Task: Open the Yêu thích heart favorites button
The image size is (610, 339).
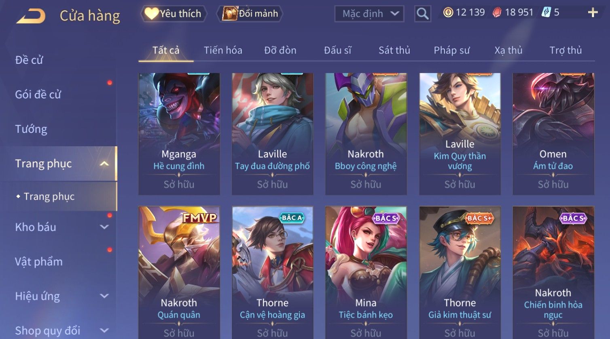Action: [x=174, y=14]
